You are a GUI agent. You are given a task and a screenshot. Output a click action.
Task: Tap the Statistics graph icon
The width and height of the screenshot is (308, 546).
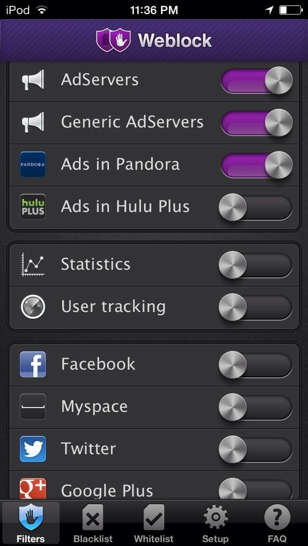point(33,265)
